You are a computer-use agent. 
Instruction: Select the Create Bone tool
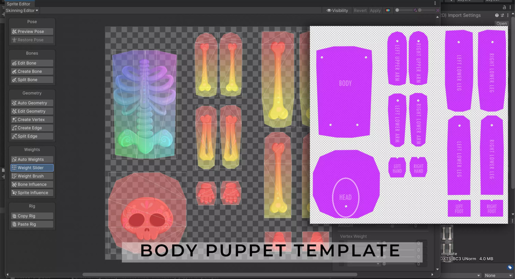point(32,71)
